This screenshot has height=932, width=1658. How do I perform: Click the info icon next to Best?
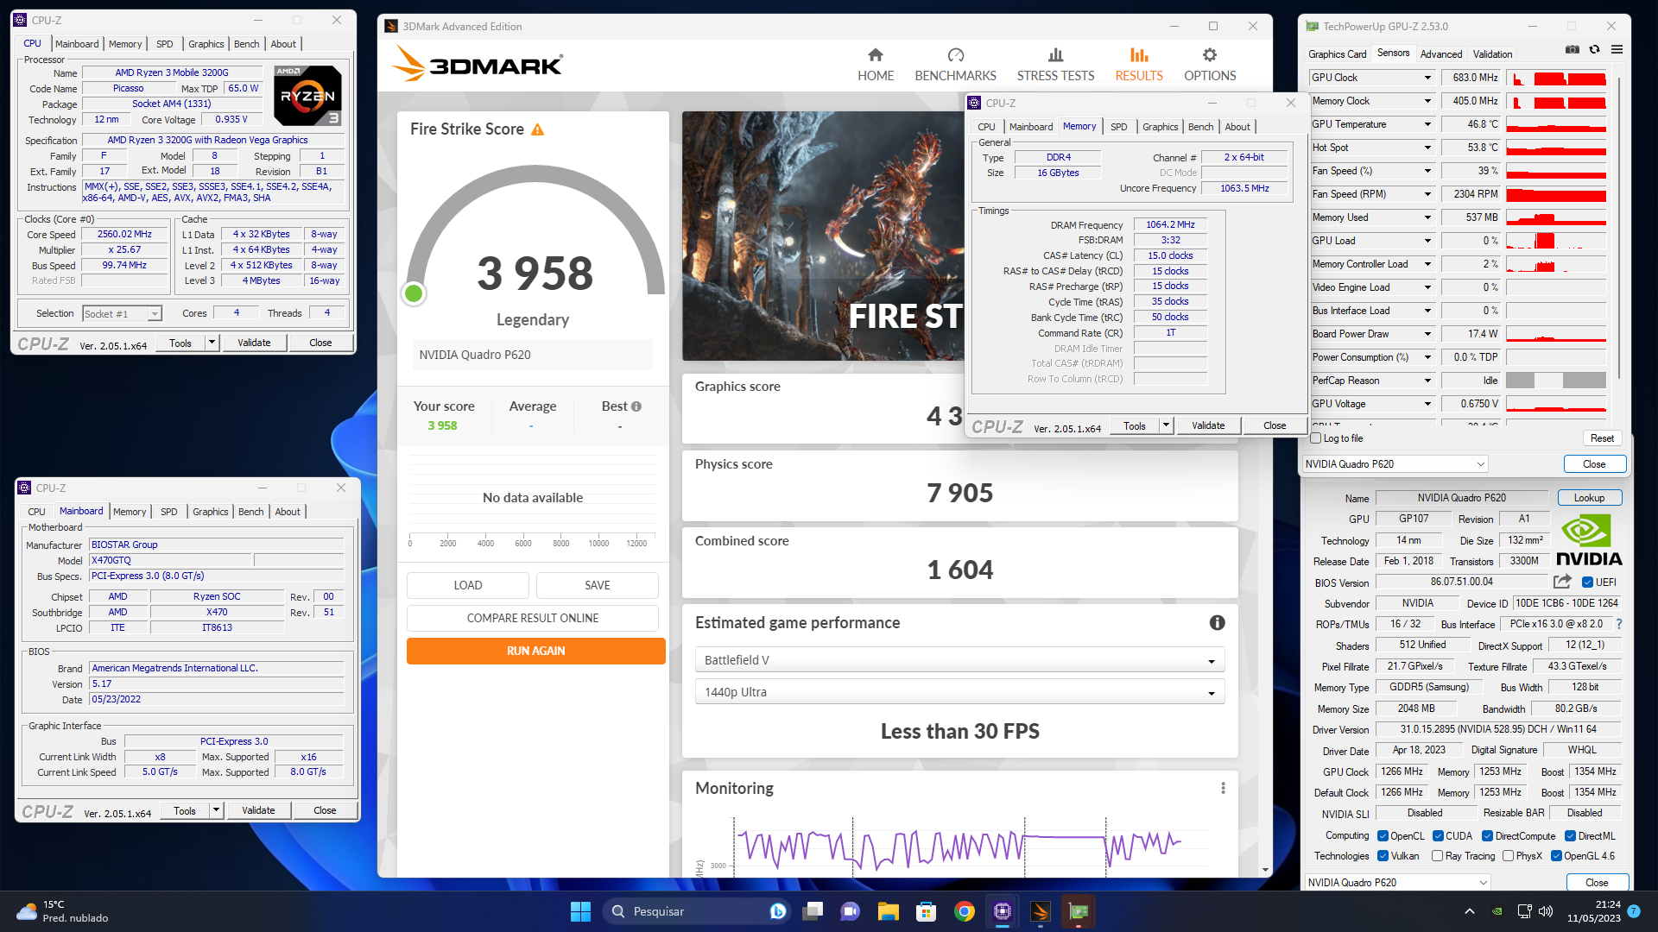pos(636,406)
